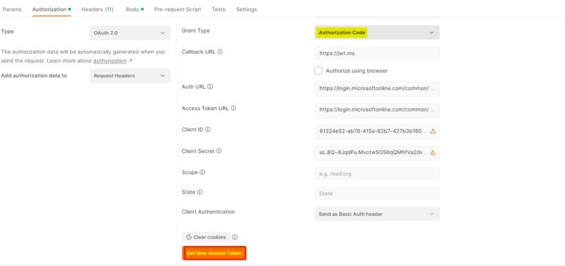The image size is (565, 266).
Task: Open the Grant Type Authorization Code dropdown
Action: point(377,32)
